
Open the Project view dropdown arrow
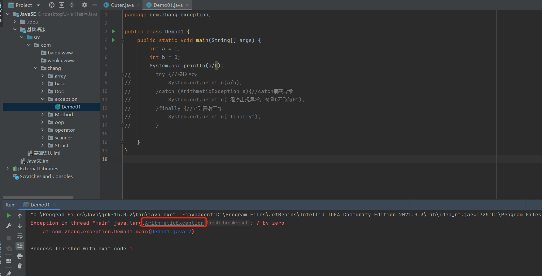38,5
